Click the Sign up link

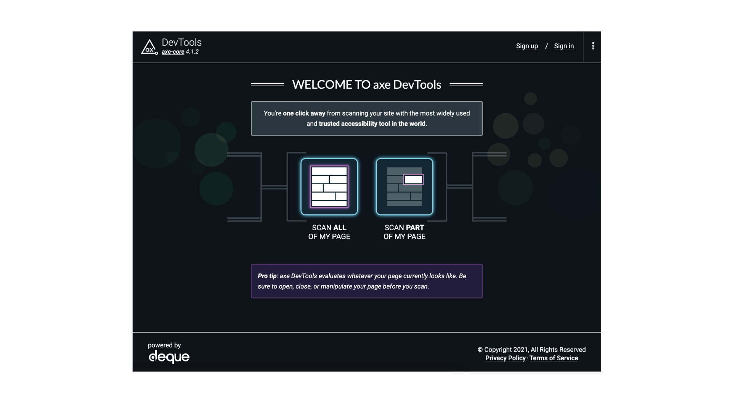[x=527, y=46]
